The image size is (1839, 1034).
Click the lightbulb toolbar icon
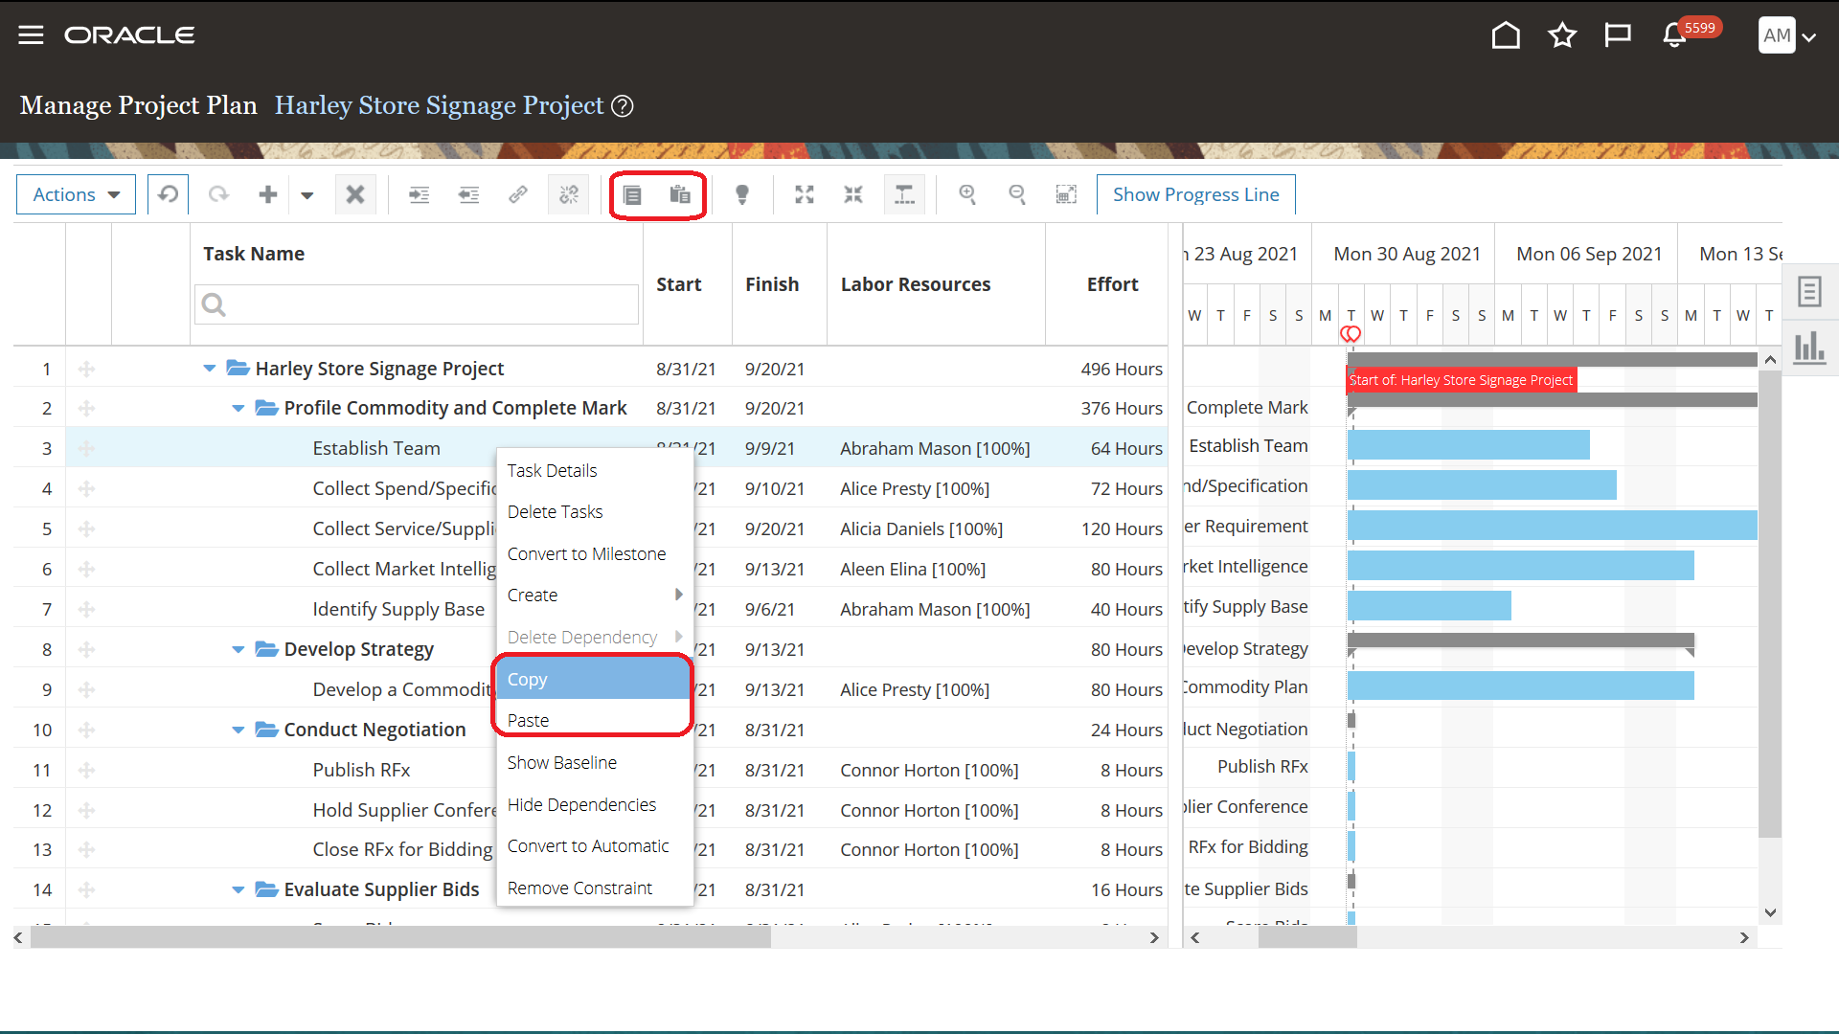[x=741, y=194]
